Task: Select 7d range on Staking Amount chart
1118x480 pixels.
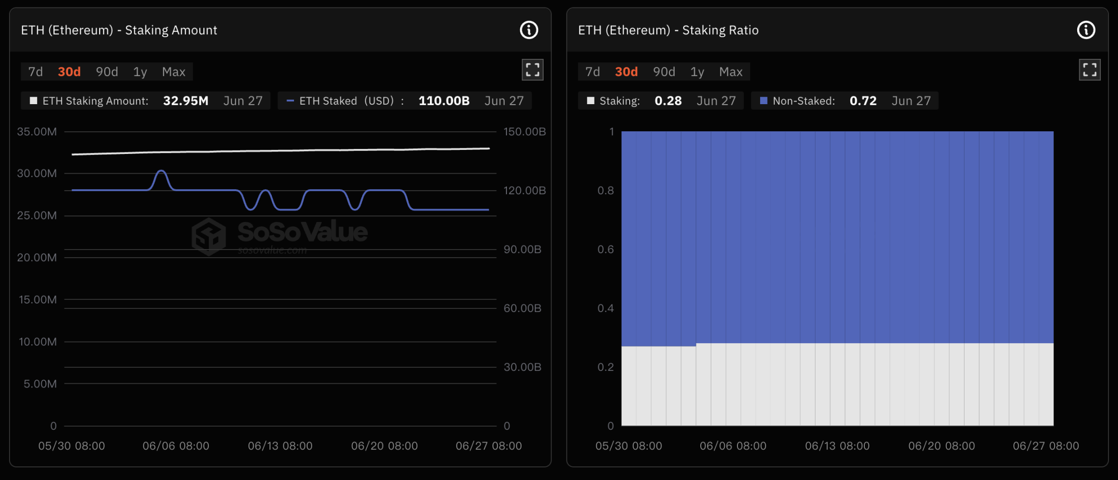Action: [x=35, y=72]
